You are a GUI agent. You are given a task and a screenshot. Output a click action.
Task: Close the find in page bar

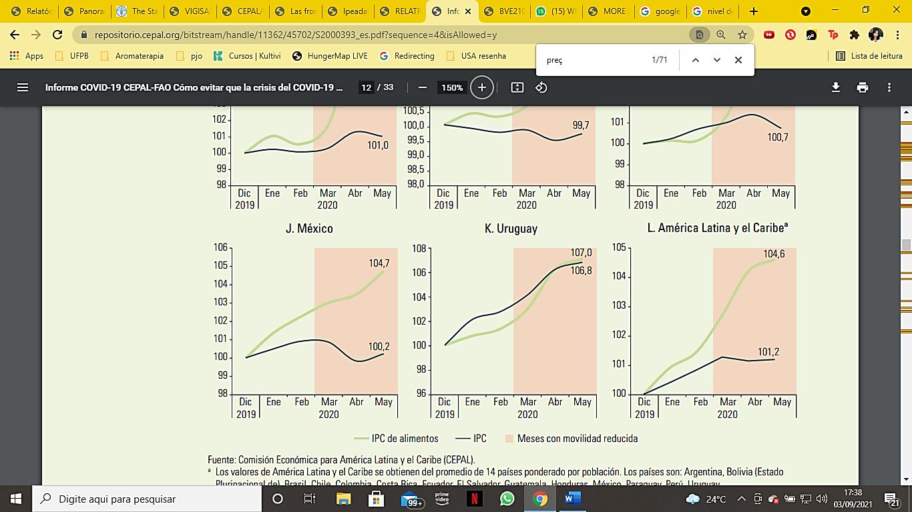(738, 60)
